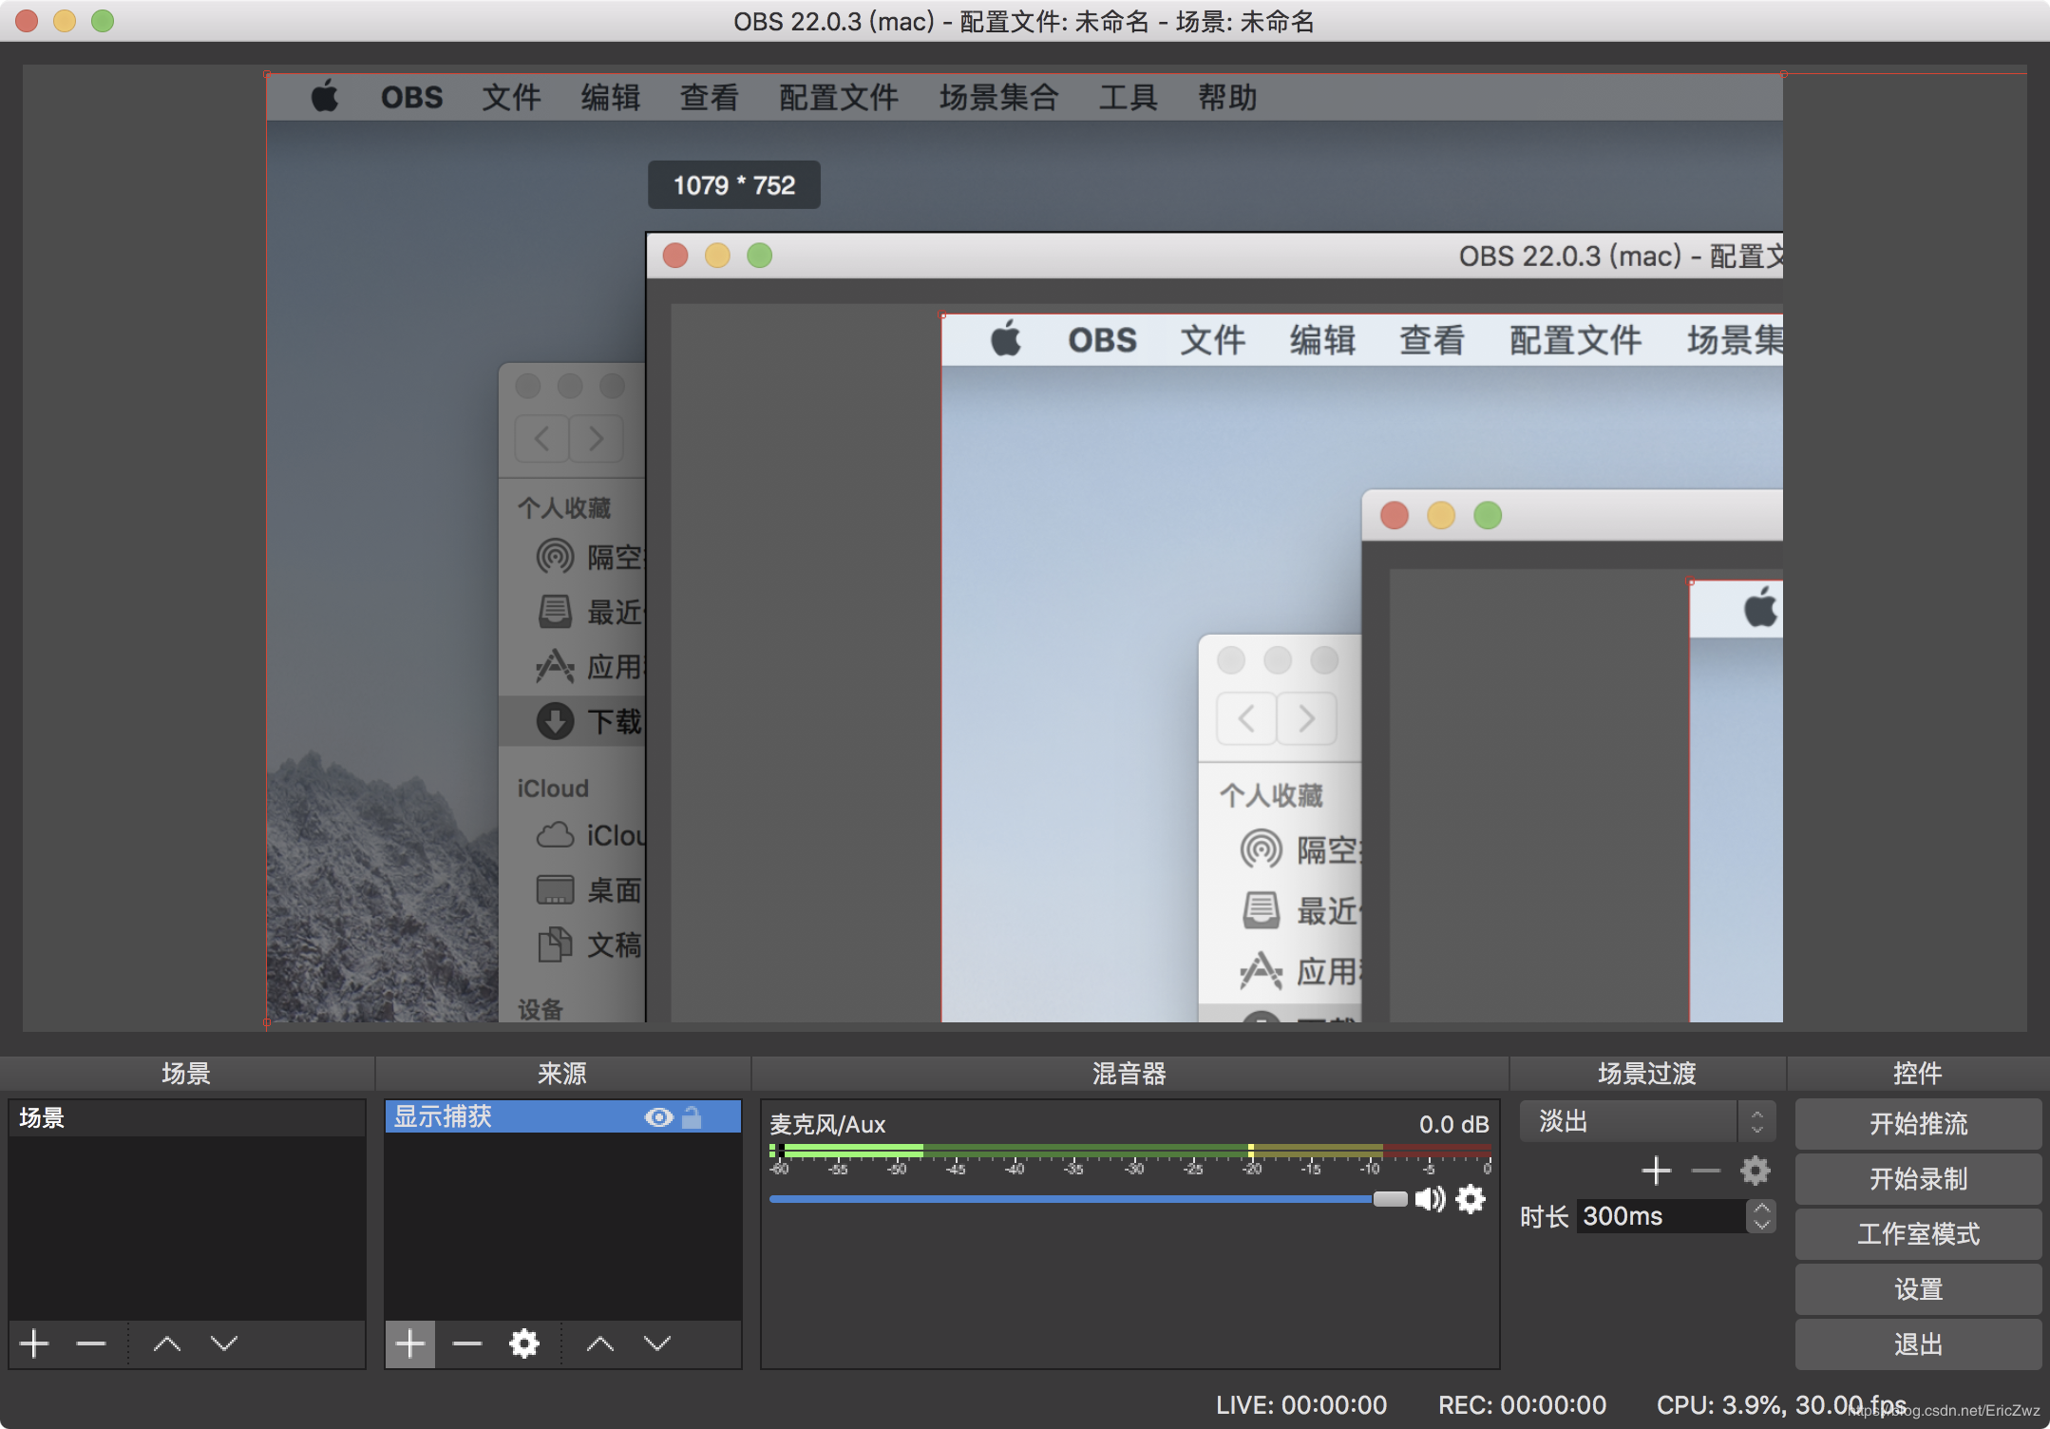The image size is (2050, 1429).
Task: Move source up in the 来源 list
Action: pyautogui.click(x=600, y=1343)
